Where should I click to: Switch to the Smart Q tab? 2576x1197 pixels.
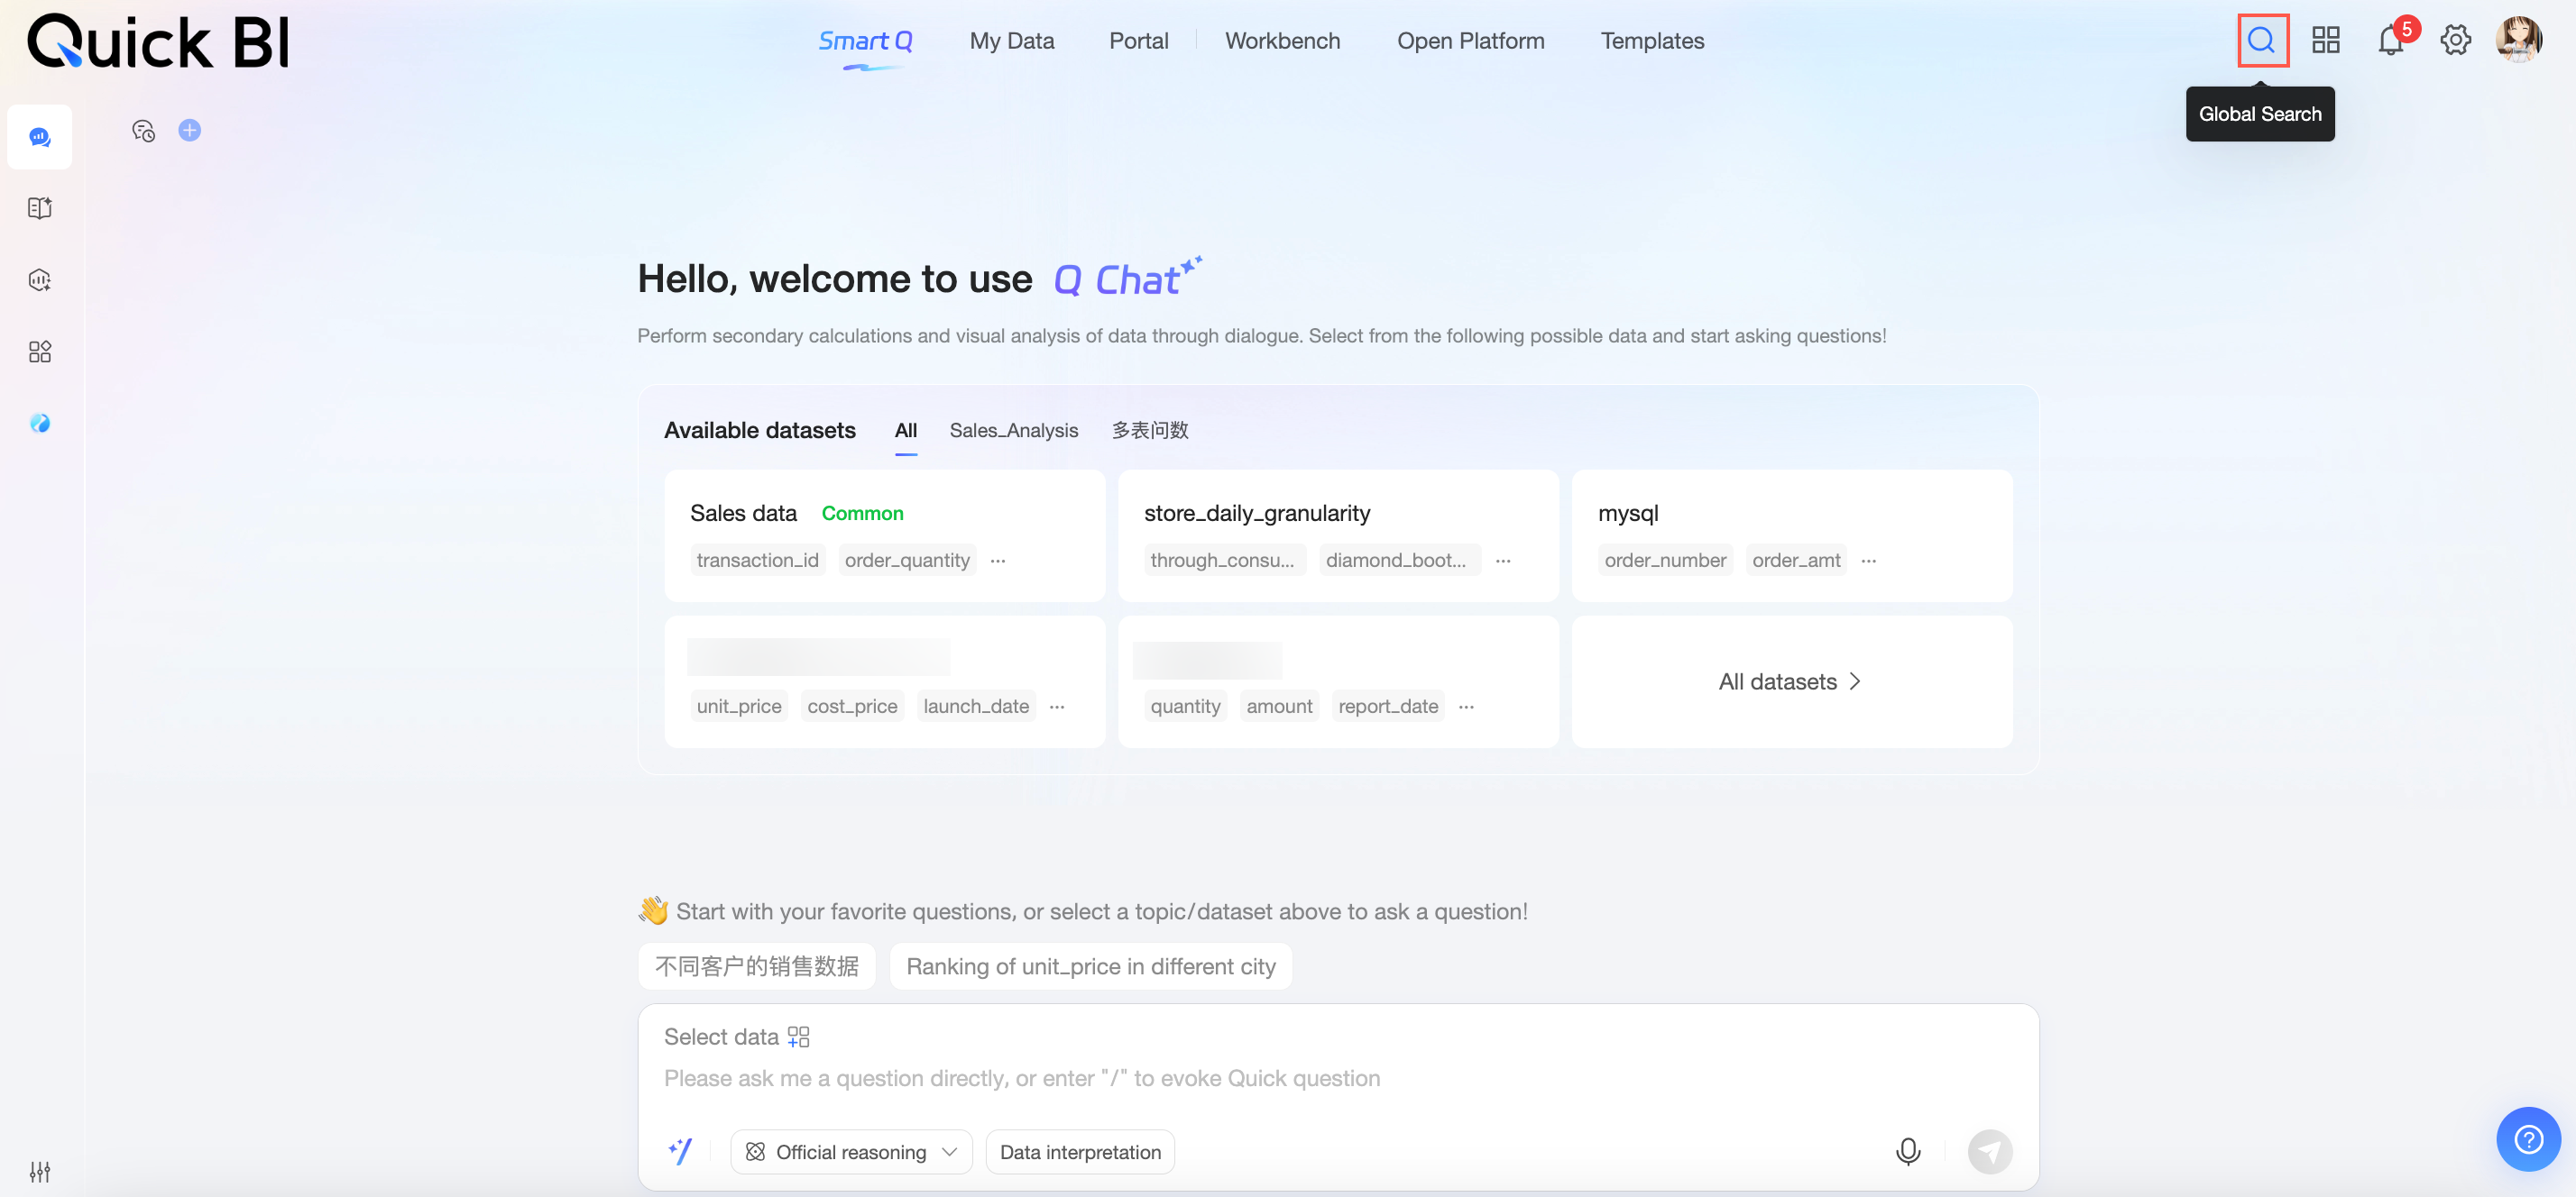click(x=865, y=41)
